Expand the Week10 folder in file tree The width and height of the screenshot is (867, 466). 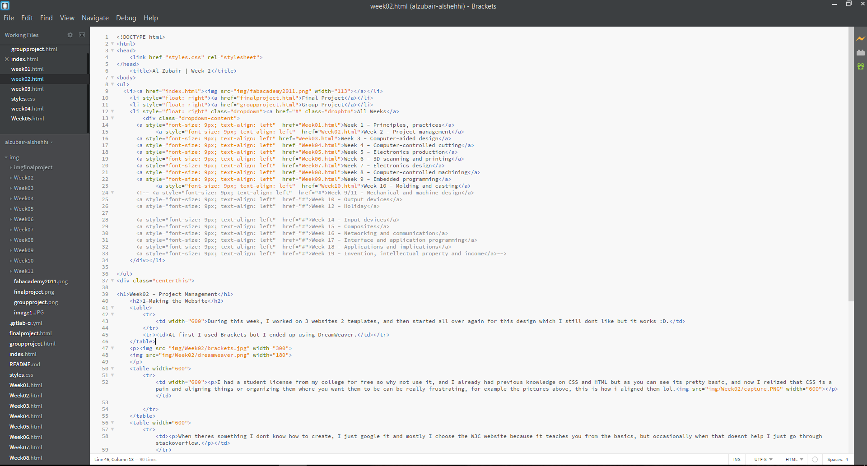[11, 261]
